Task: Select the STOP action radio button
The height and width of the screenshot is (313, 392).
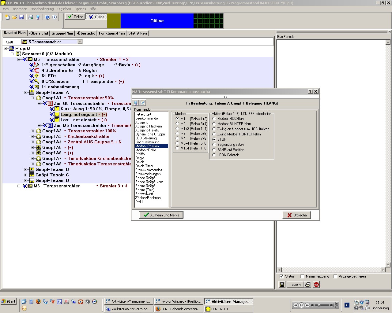Action: (x=214, y=139)
